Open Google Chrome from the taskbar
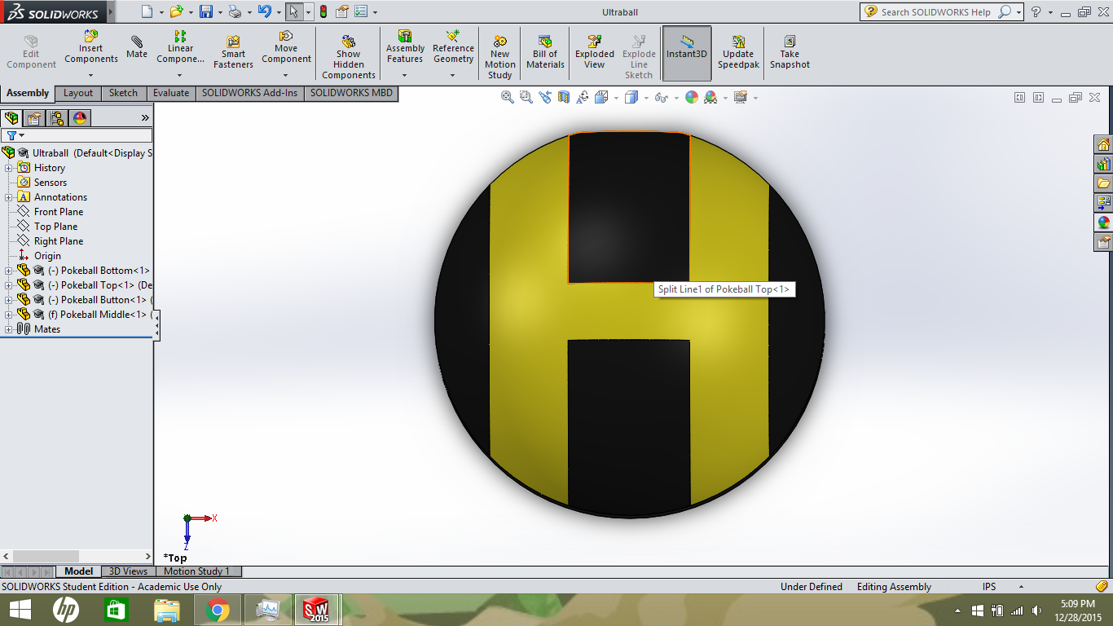This screenshot has width=1113, height=626. (218, 610)
